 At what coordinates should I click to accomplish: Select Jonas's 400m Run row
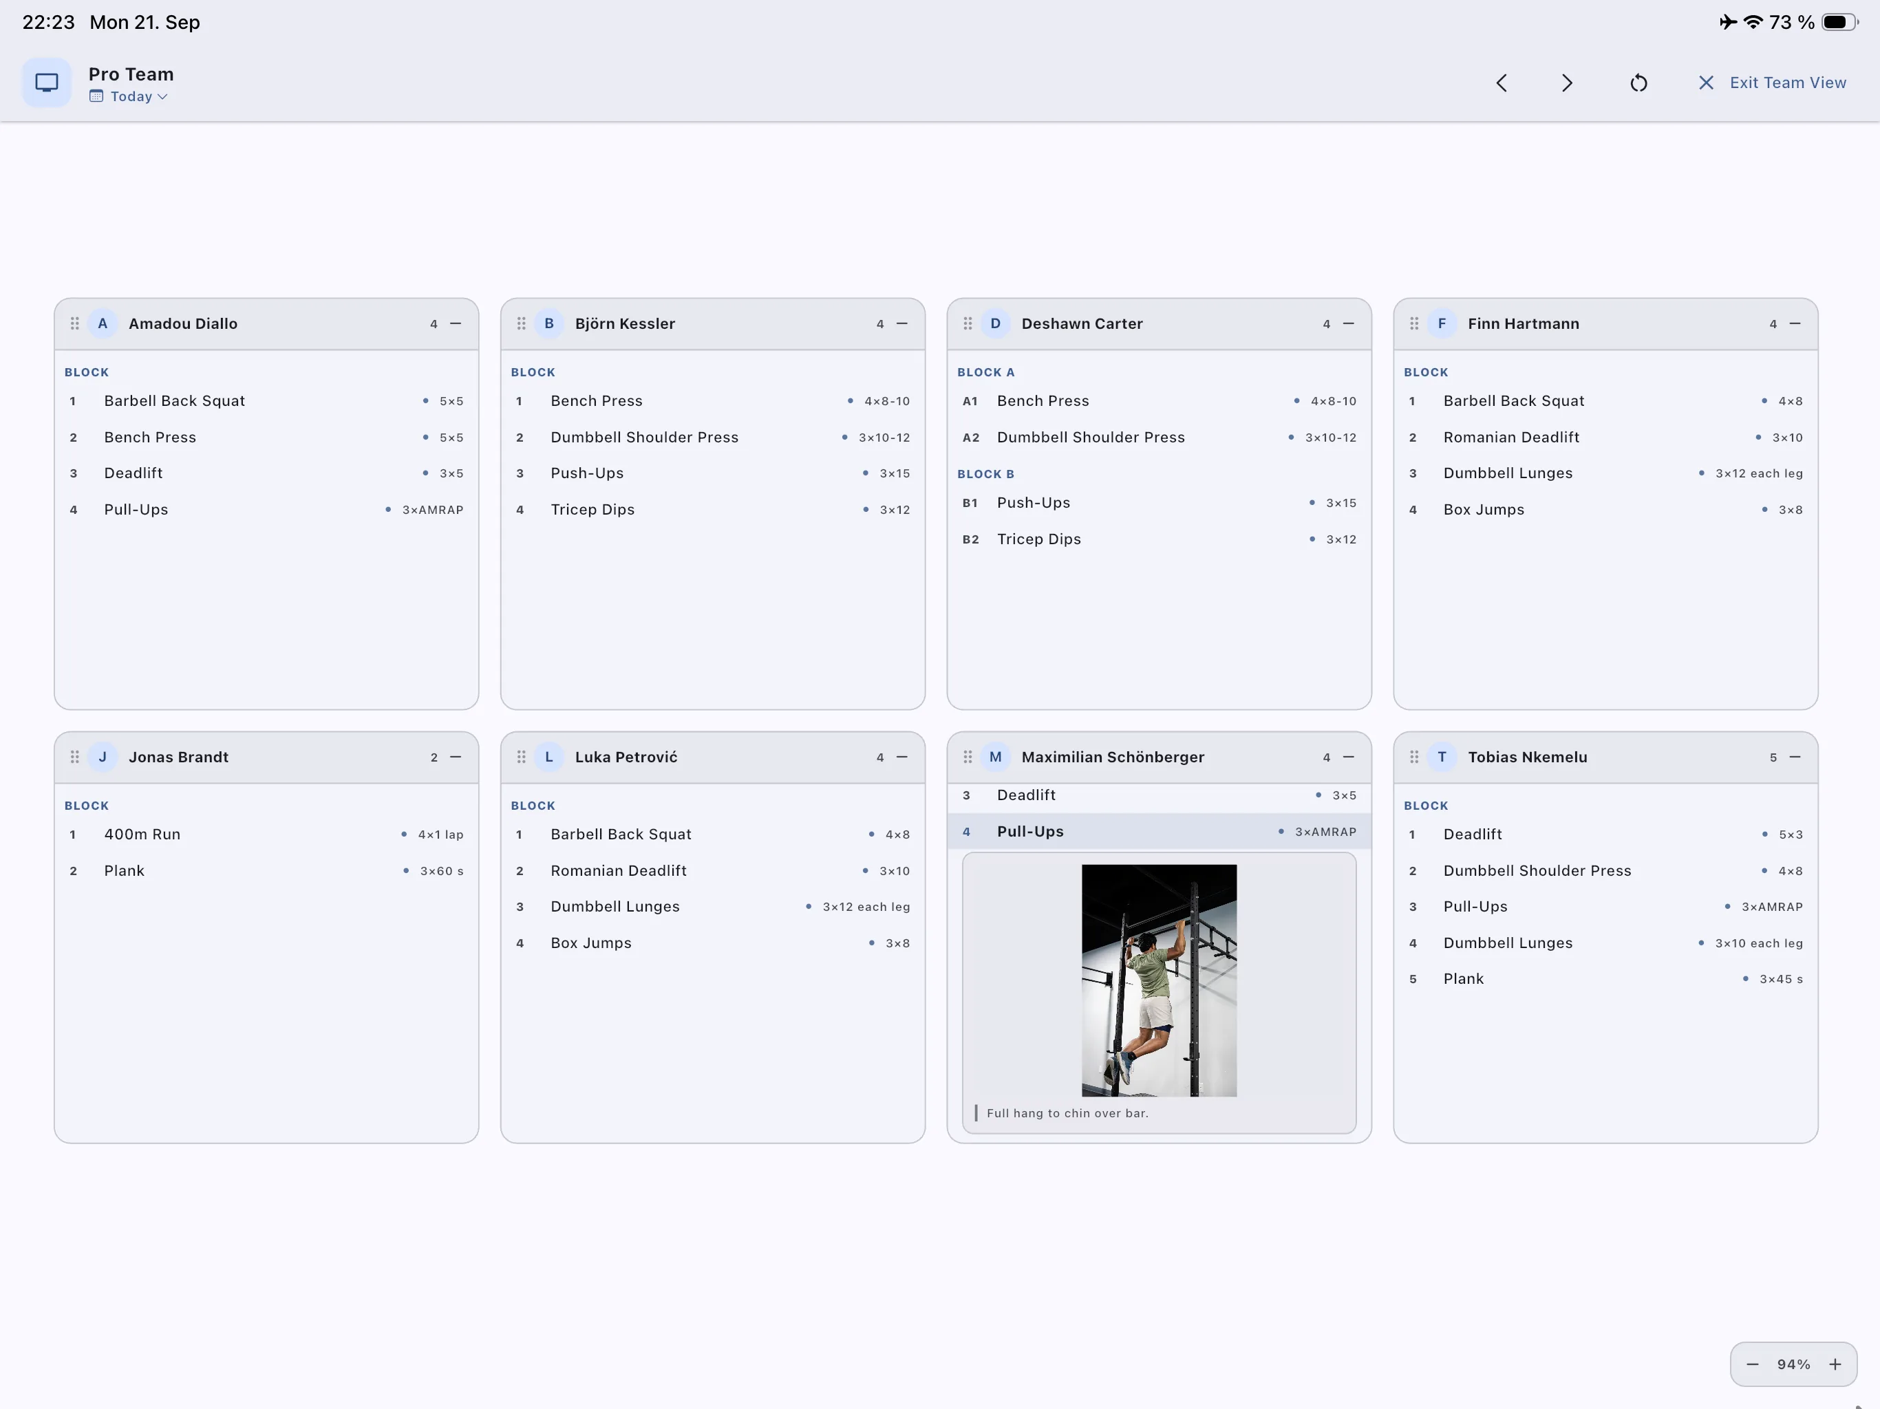266,835
